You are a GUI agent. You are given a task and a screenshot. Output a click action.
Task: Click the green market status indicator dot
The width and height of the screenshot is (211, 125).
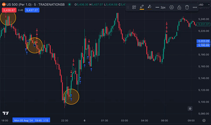pyautogui.click(x=69, y=4)
